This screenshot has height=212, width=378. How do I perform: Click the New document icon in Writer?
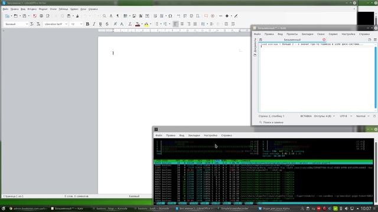(x=8, y=16)
